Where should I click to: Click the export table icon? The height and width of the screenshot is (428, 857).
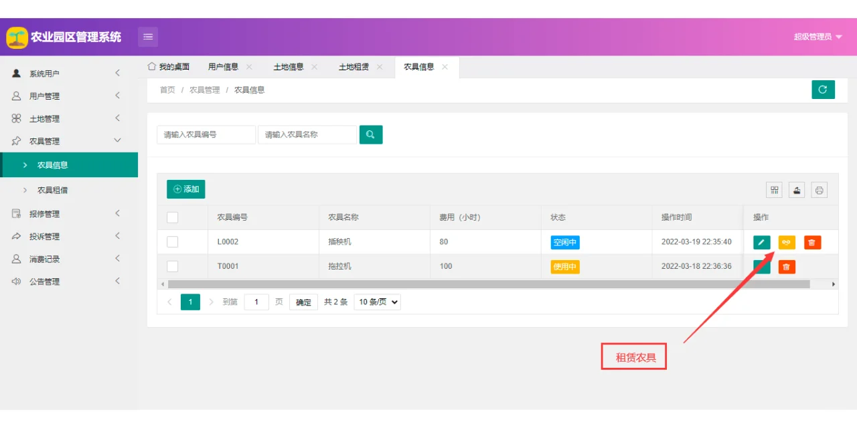[x=797, y=190]
